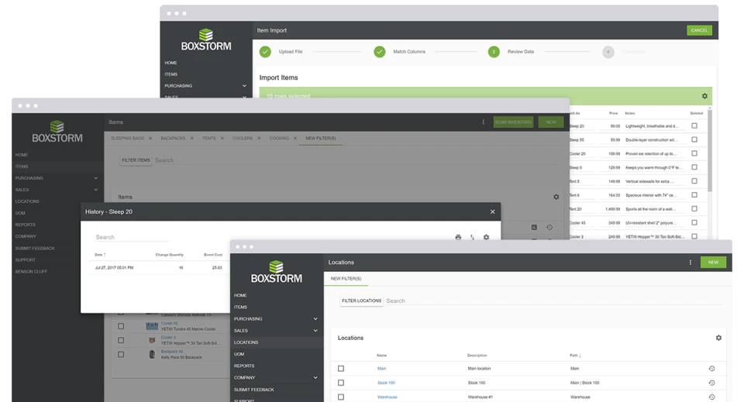Click green New button in Locations window
The width and height of the screenshot is (744, 402).
tap(713, 262)
